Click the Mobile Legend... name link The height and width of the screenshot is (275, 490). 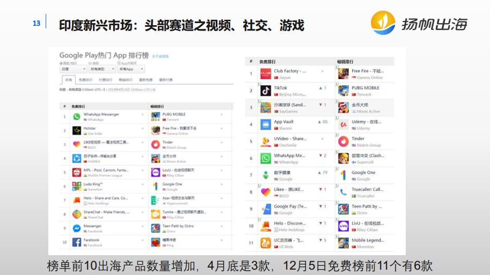click(x=368, y=240)
